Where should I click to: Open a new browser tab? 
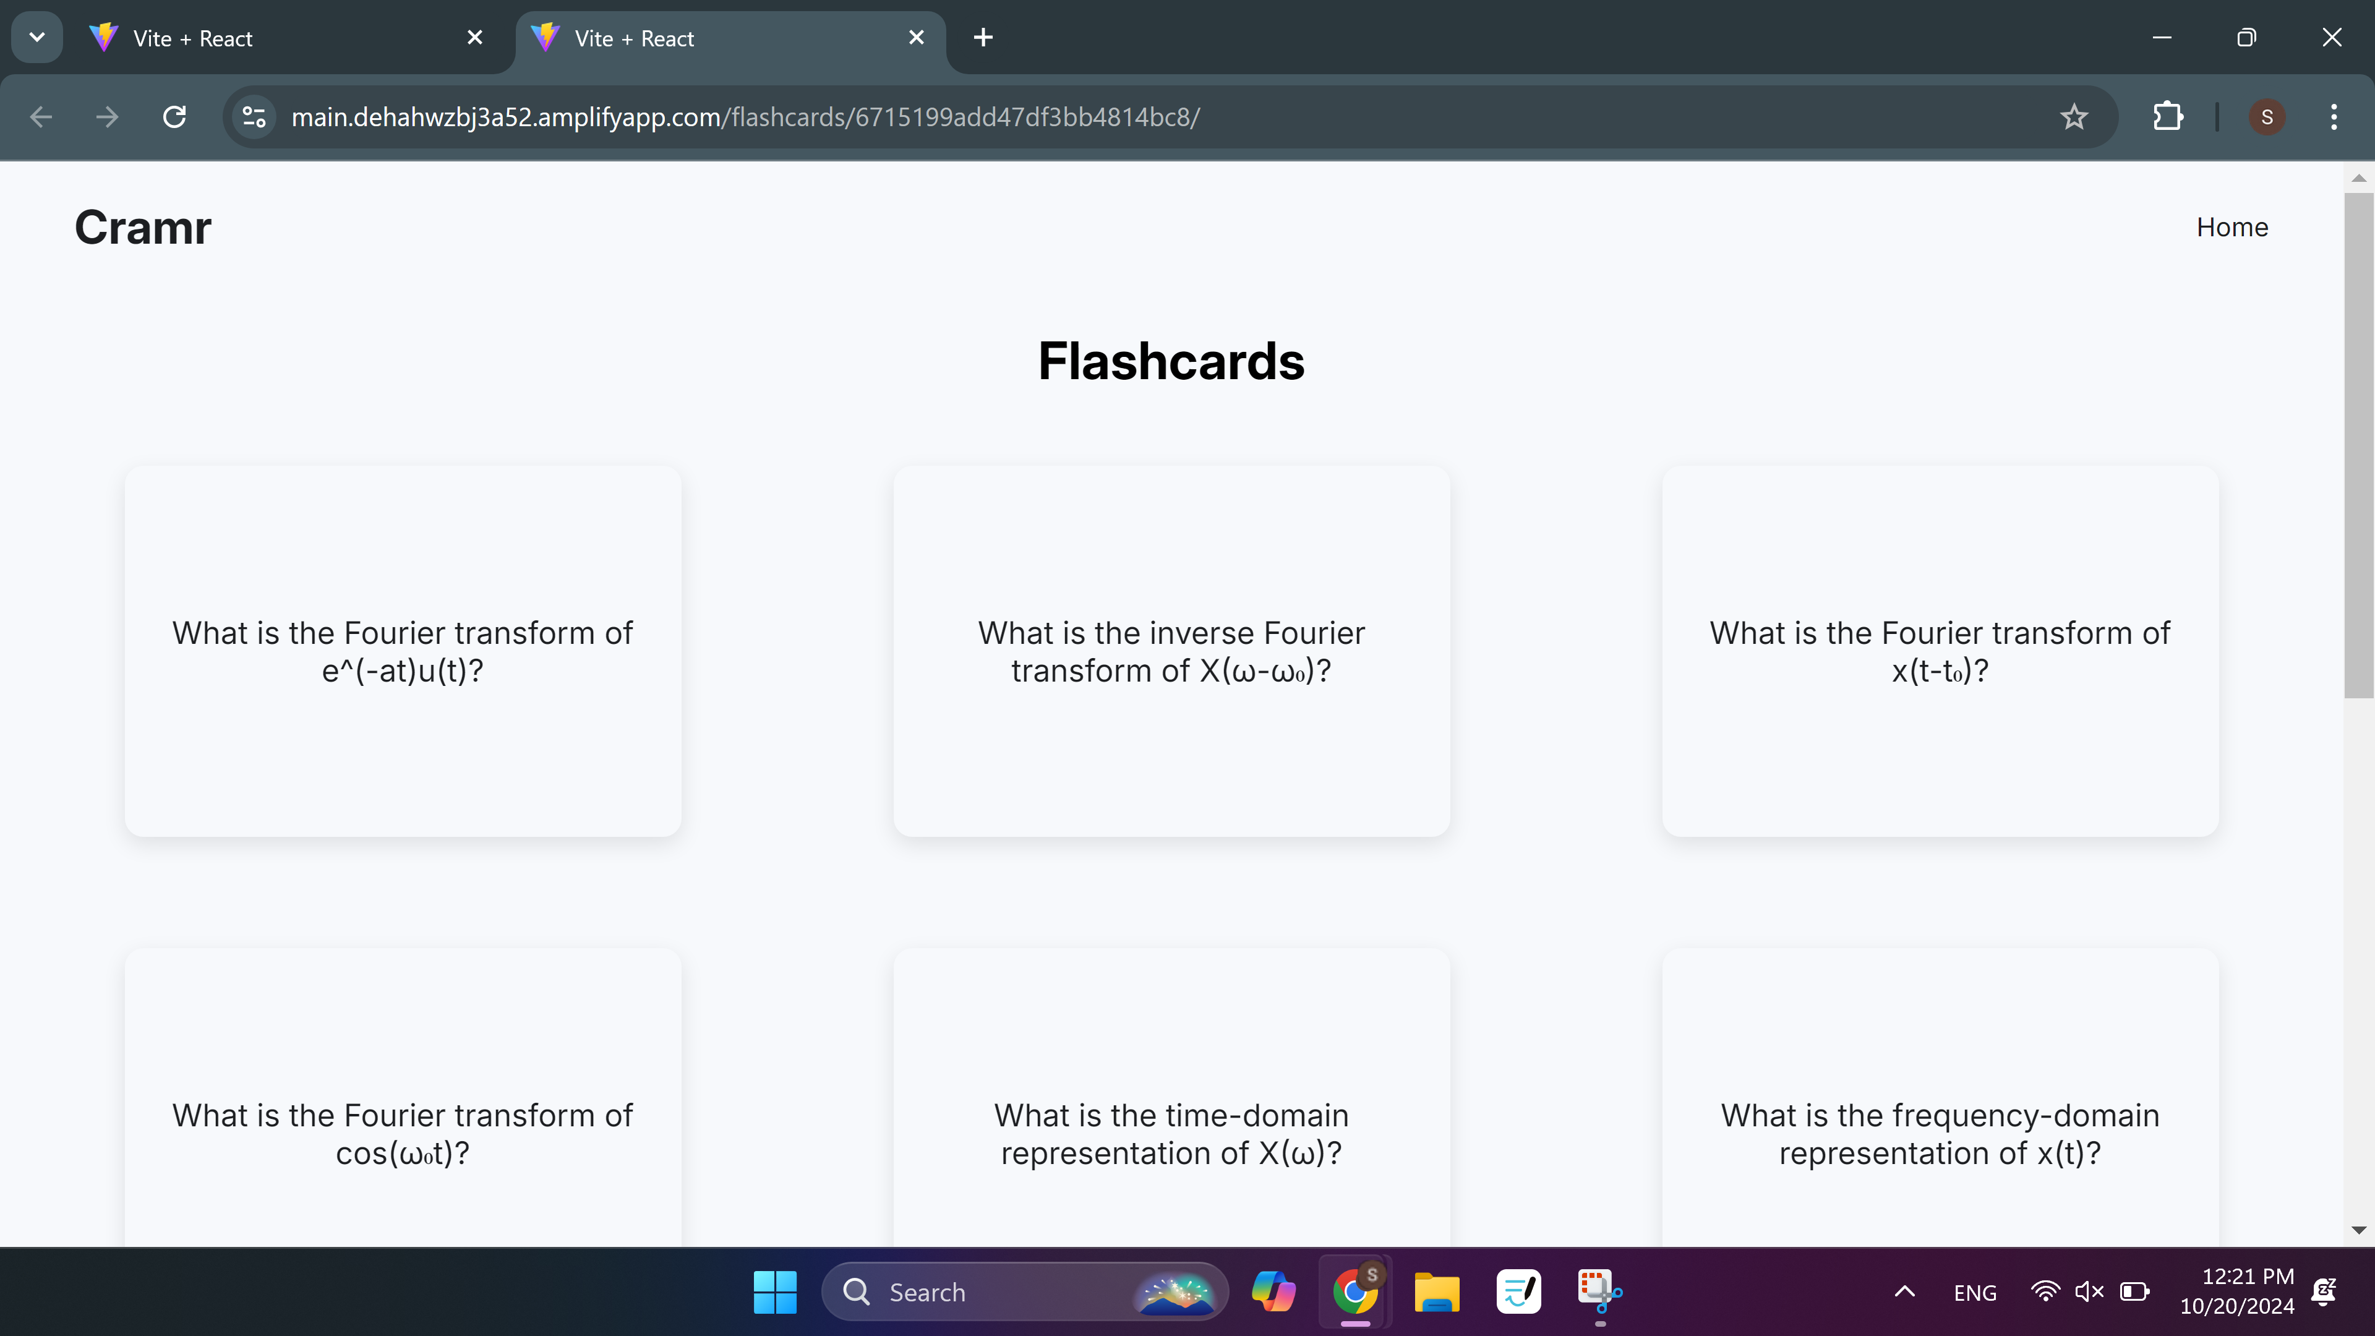(x=983, y=38)
